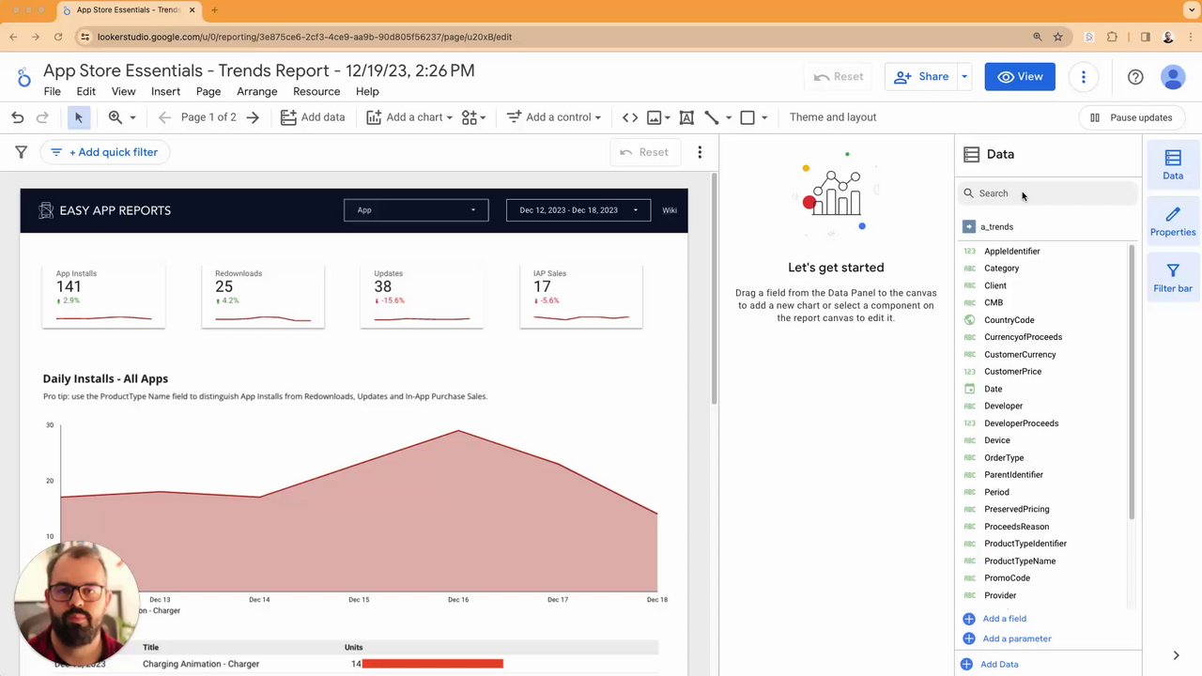Open the Share dropdown arrow

[x=964, y=77]
